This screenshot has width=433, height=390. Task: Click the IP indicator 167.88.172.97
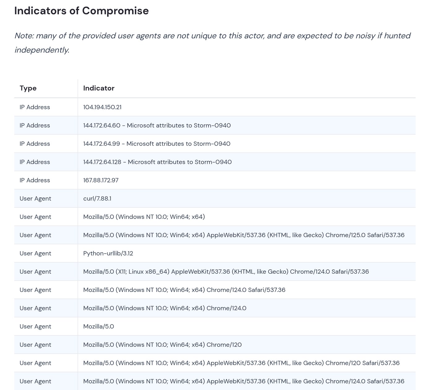coord(101,180)
